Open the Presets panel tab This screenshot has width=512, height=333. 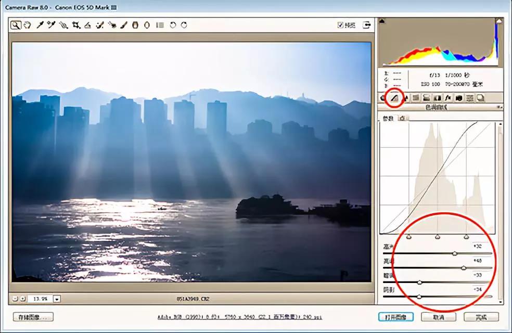(469, 98)
